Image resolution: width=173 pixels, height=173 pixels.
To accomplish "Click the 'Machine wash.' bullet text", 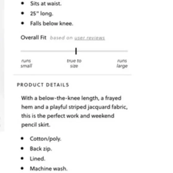I will (x=49, y=169).
